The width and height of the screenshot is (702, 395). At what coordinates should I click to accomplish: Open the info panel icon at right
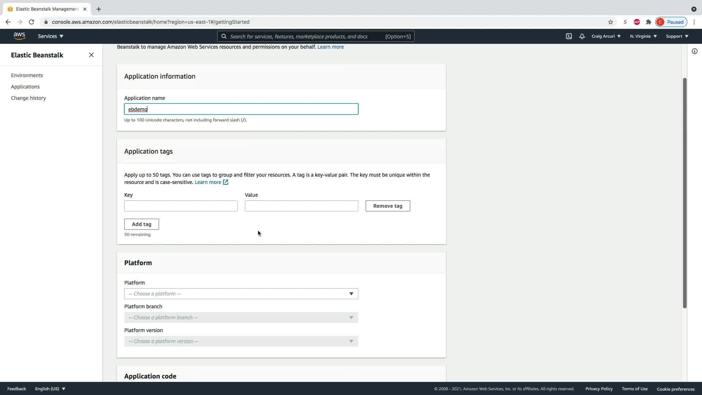695,51
